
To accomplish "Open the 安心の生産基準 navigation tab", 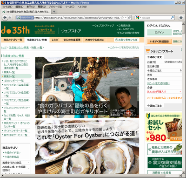I will point(72,40).
